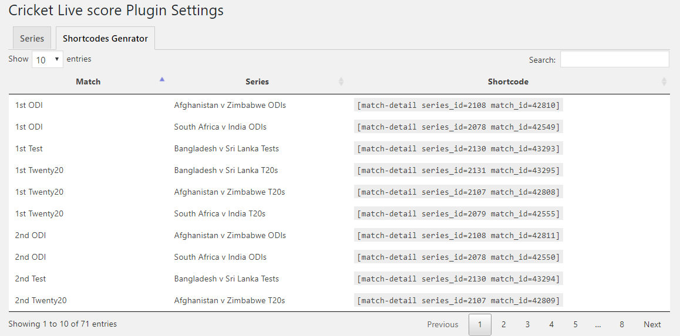The height and width of the screenshot is (336, 680).
Task: Click the Series column header text
Action: (x=257, y=82)
